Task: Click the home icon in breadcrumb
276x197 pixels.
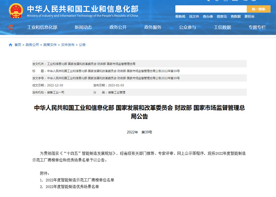Action: click(10, 45)
